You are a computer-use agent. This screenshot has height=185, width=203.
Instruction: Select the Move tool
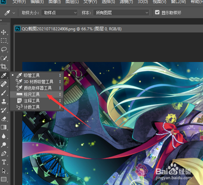click(4, 32)
